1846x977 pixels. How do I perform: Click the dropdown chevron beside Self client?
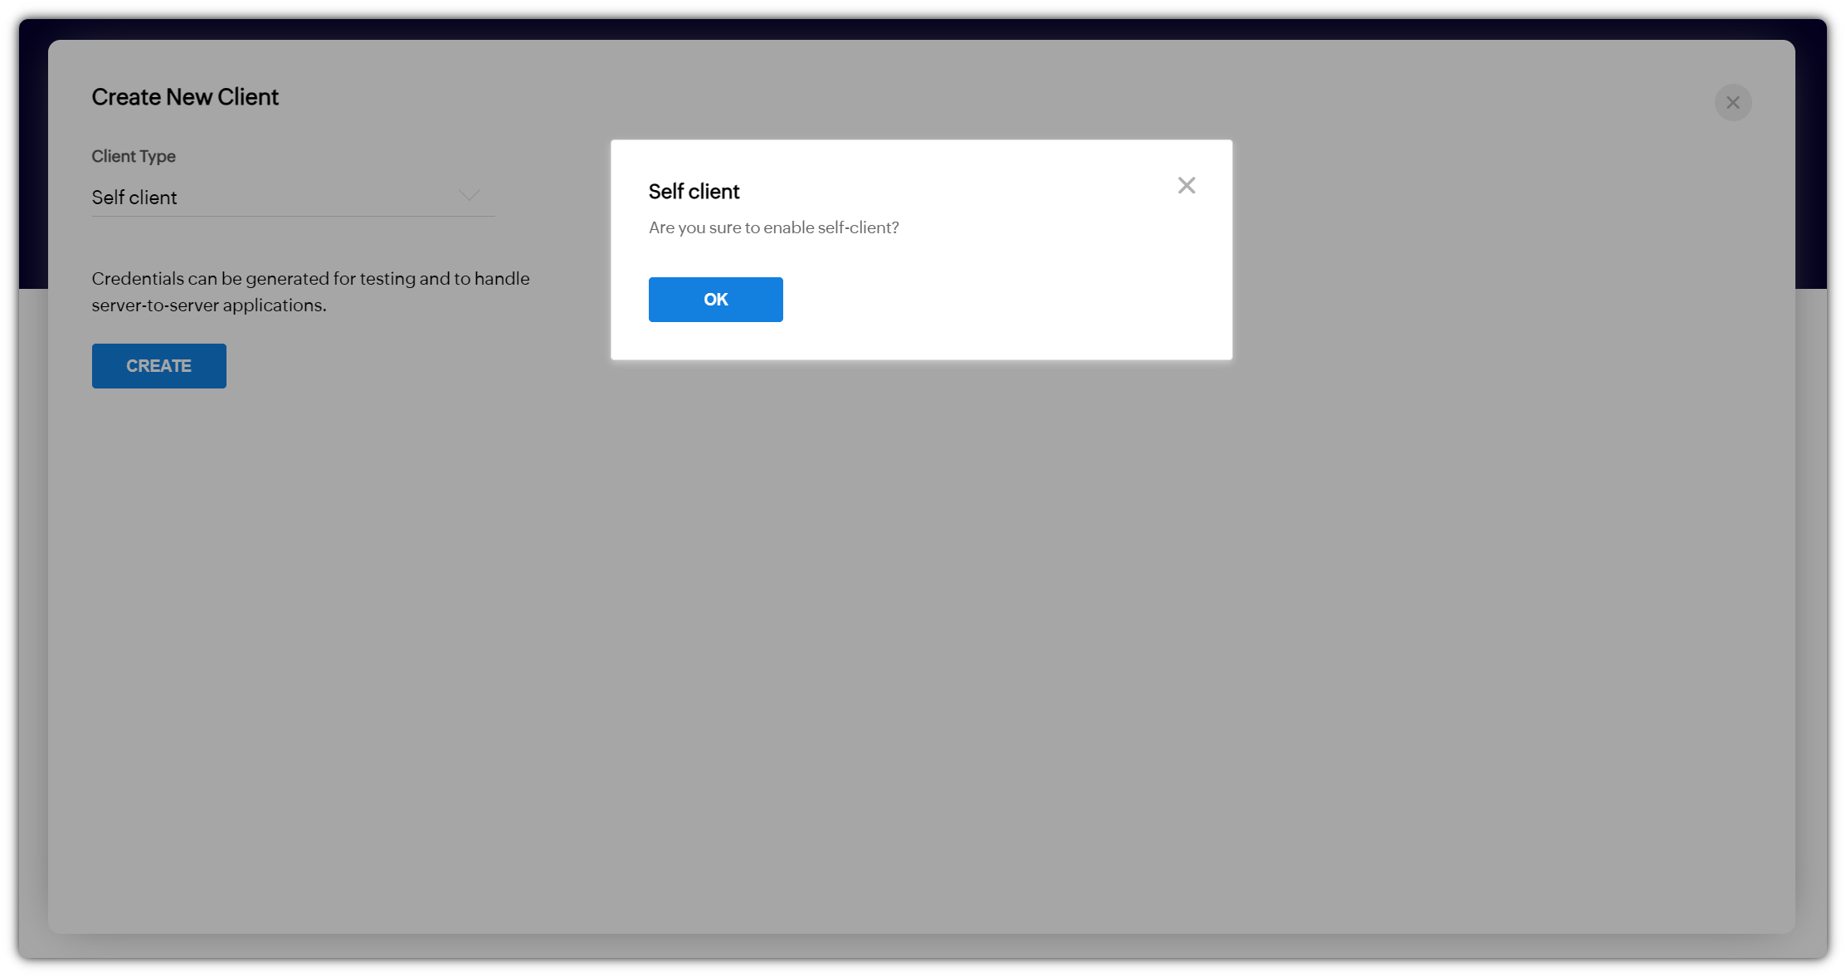(469, 196)
